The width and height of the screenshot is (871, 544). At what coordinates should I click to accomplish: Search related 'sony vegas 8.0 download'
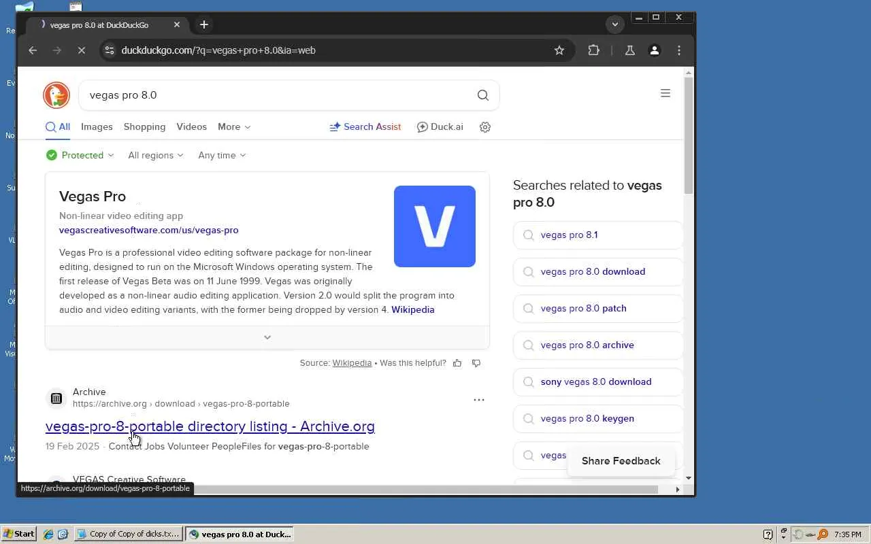pos(598,382)
